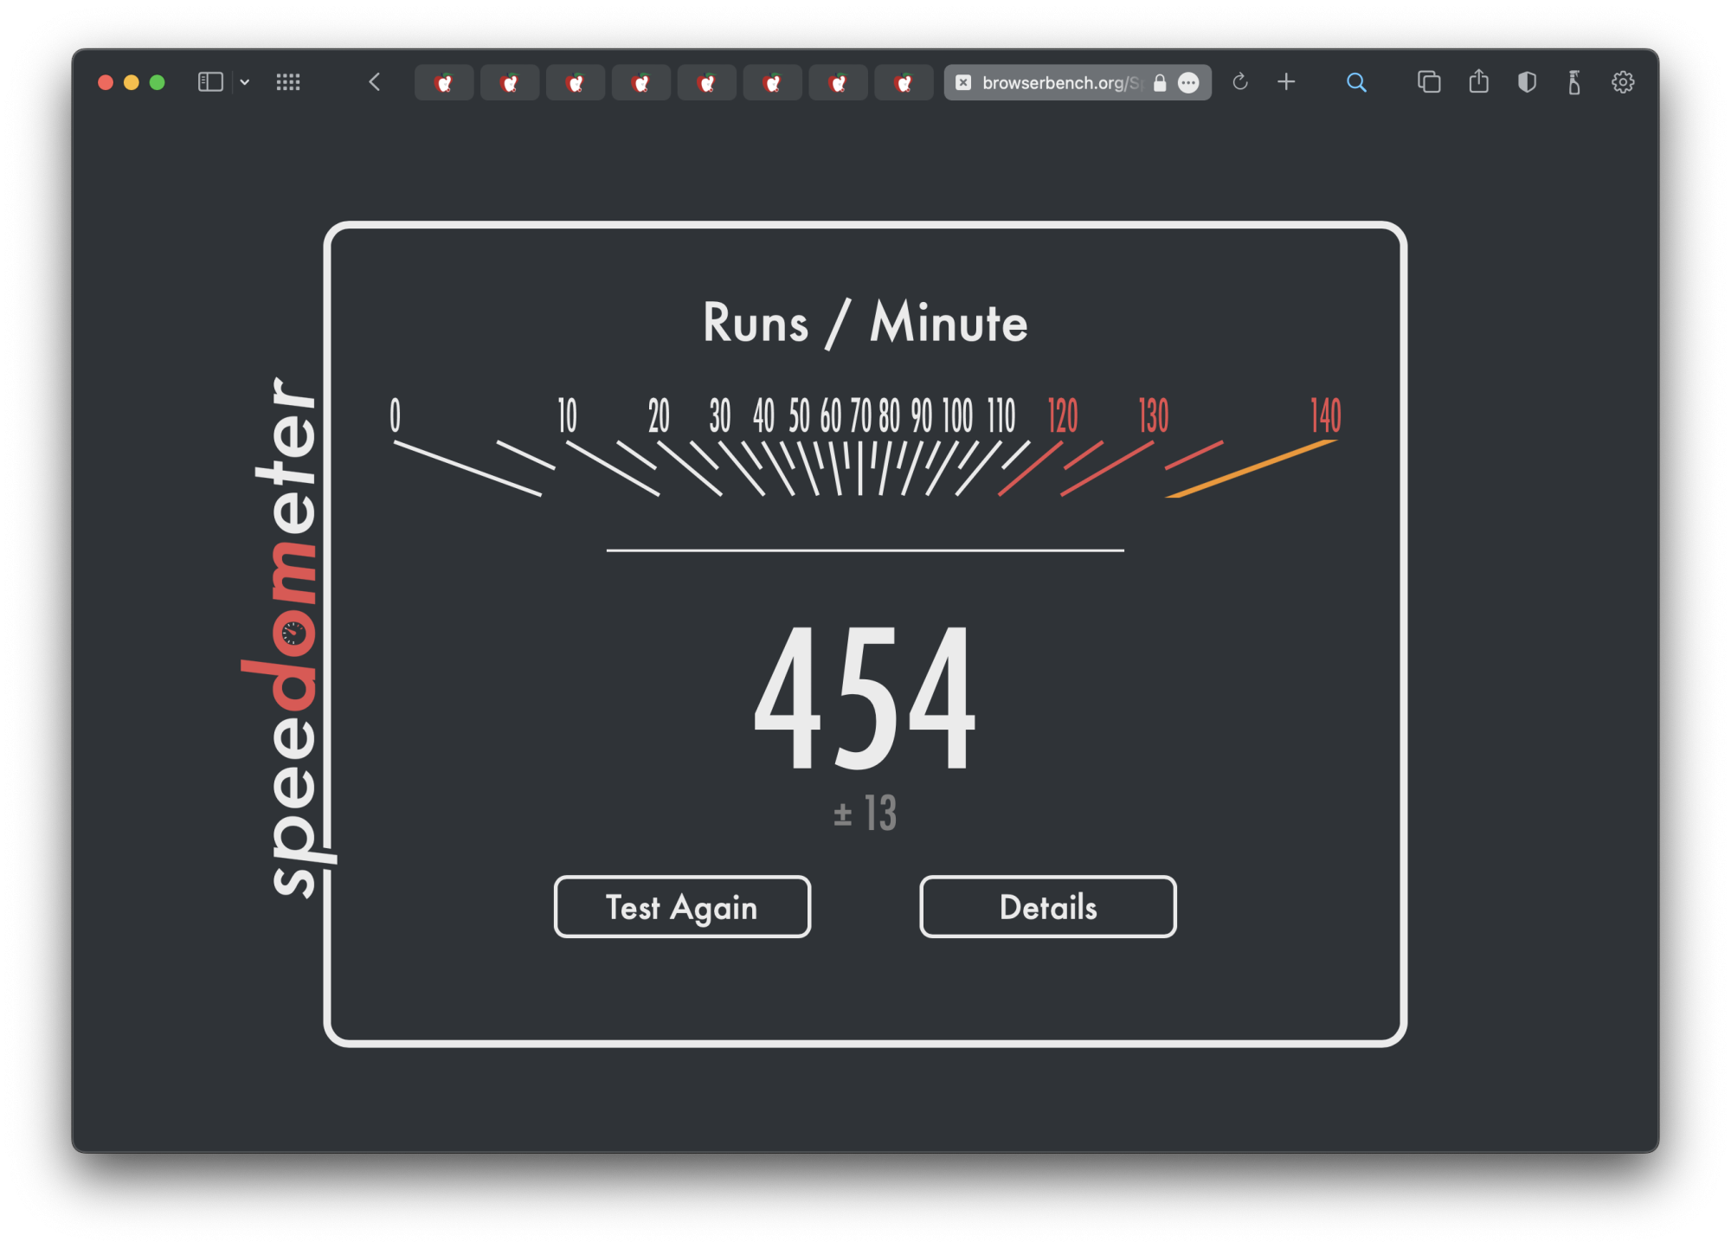Screen dimensions: 1731x1248
Task: Click the spray cleaner extension icon
Action: pyautogui.click(x=1574, y=82)
